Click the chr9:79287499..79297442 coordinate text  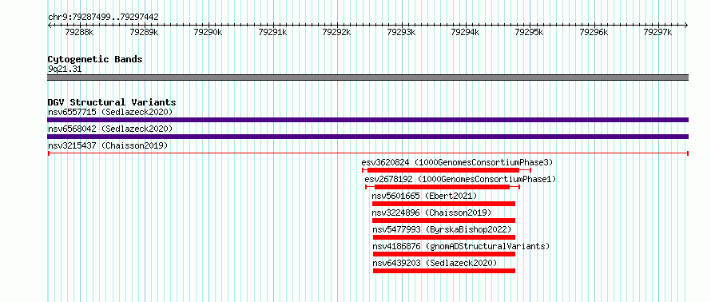(x=103, y=18)
